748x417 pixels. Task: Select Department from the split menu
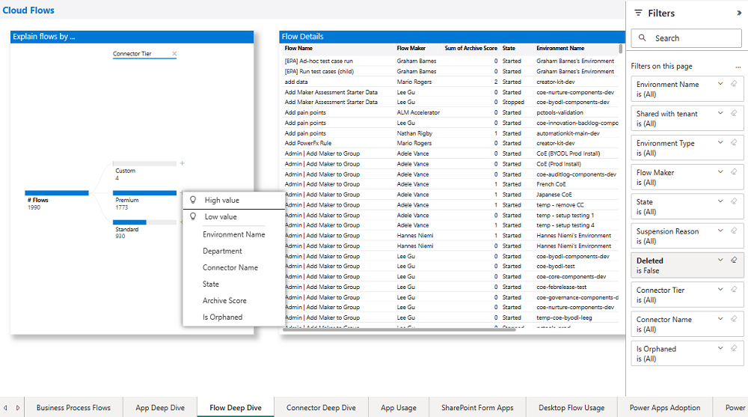tap(222, 251)
